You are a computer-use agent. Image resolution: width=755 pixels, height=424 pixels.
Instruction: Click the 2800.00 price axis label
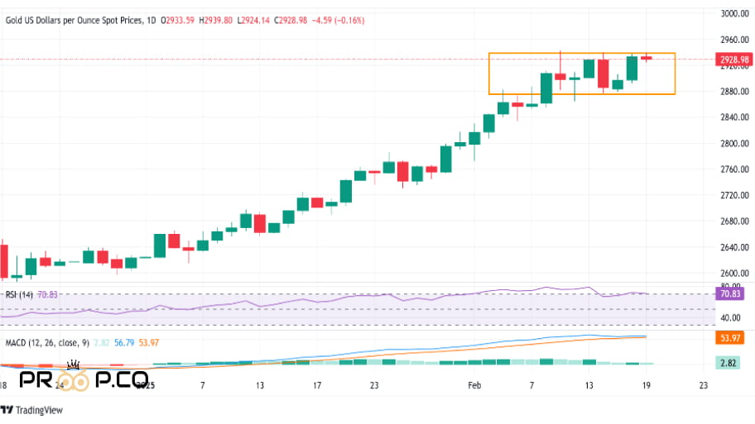point(734,143)
